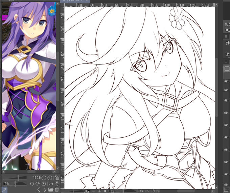Click canvas vertical scrollbar thumb
The width and height of the screenshot is (230, 193).
(x=217, y=88)
